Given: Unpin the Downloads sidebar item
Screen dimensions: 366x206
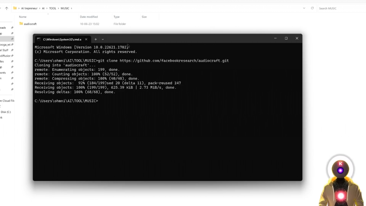Looking at the screenshot, I should click(12, 28).
